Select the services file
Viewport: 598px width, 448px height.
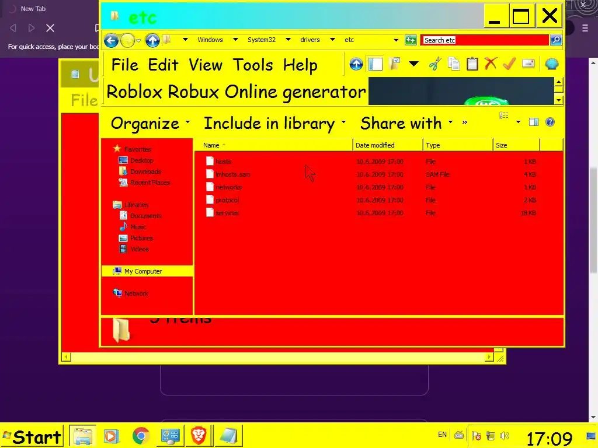pos(227,213)
